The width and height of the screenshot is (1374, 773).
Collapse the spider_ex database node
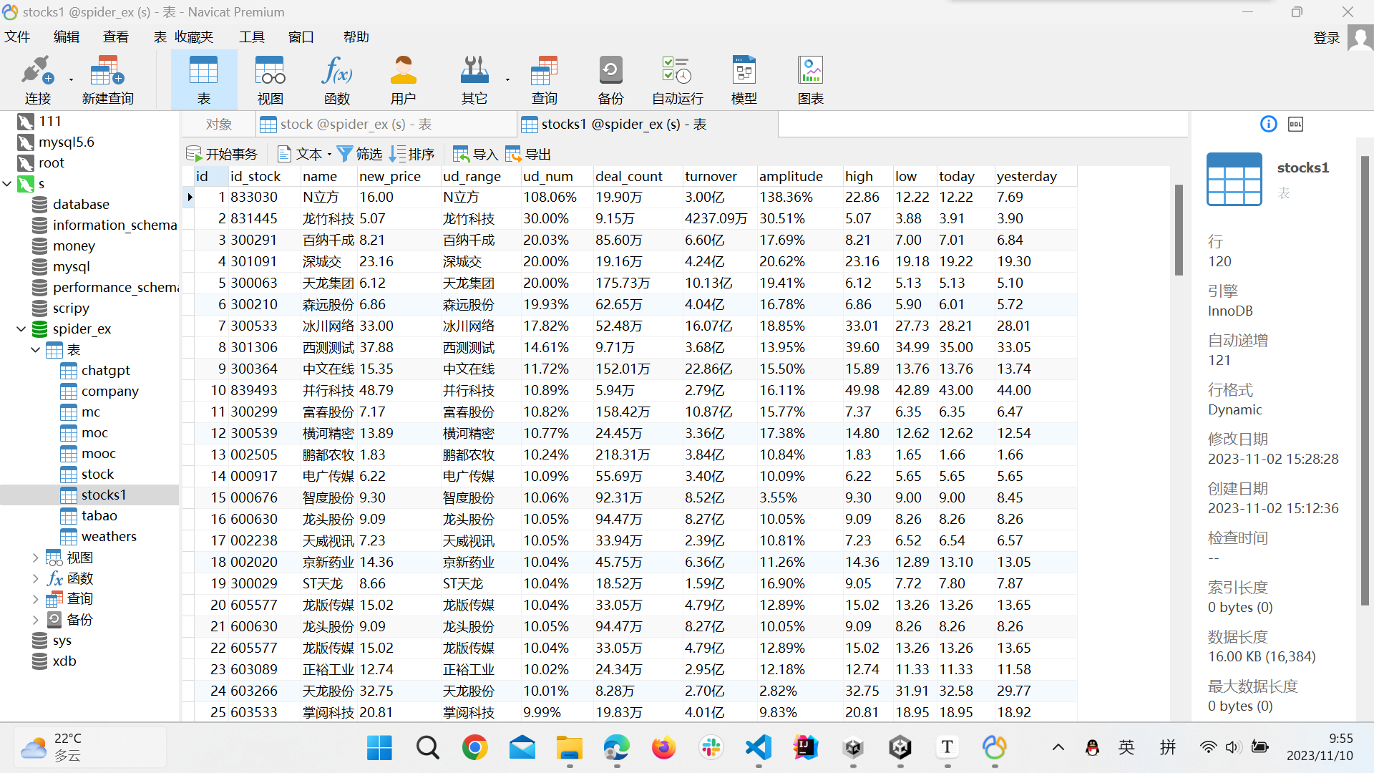tap(21, 329)
